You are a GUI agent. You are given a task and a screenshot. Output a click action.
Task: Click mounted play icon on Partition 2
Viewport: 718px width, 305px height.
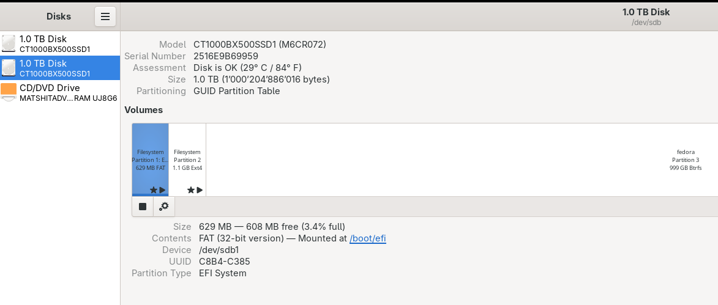(x=200, y=190)
